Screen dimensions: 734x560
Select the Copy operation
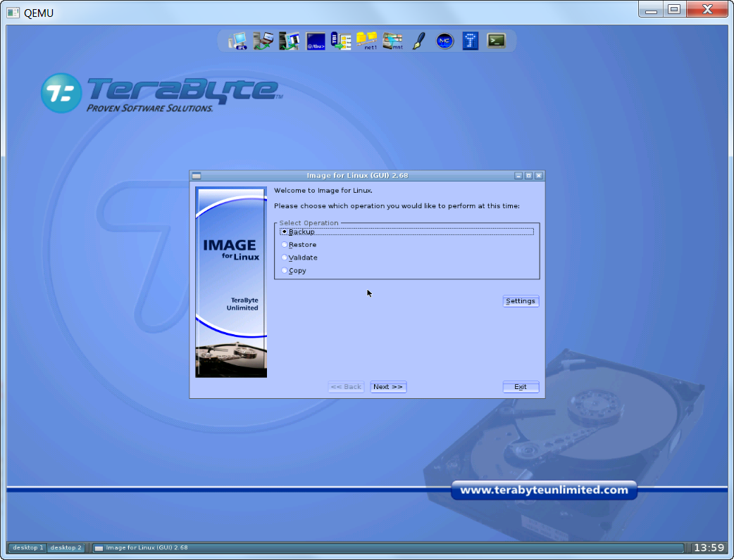click(294, 271)
